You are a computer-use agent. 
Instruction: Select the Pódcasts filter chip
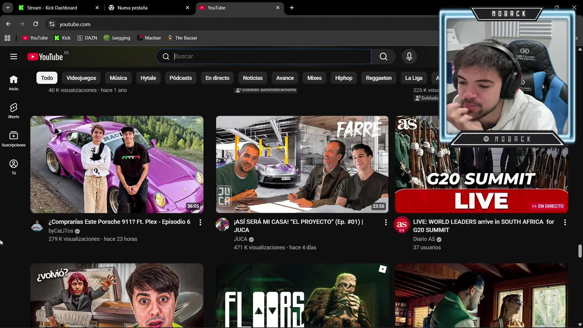pyautogui.click(x=181, y=78)
